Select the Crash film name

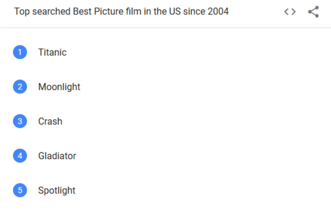coord(50,121)
